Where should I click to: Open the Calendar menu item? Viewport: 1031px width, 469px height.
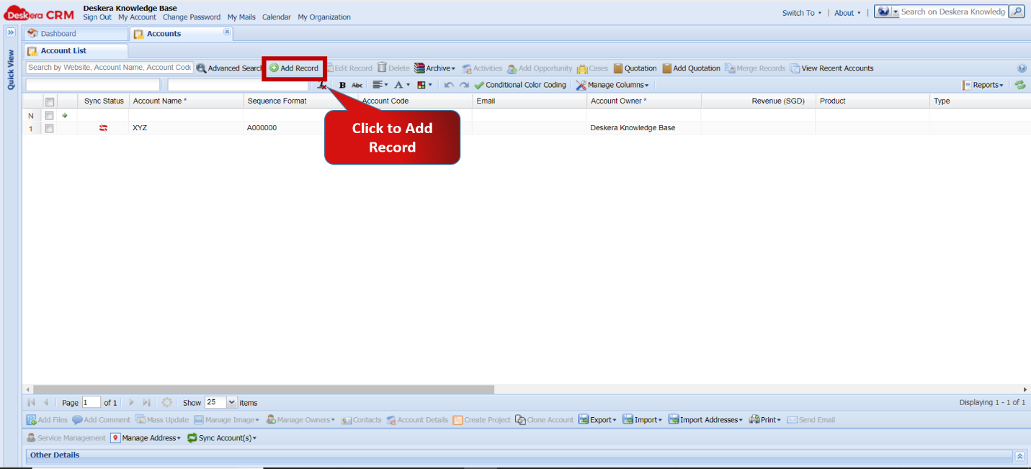click(x=277, y=17)
